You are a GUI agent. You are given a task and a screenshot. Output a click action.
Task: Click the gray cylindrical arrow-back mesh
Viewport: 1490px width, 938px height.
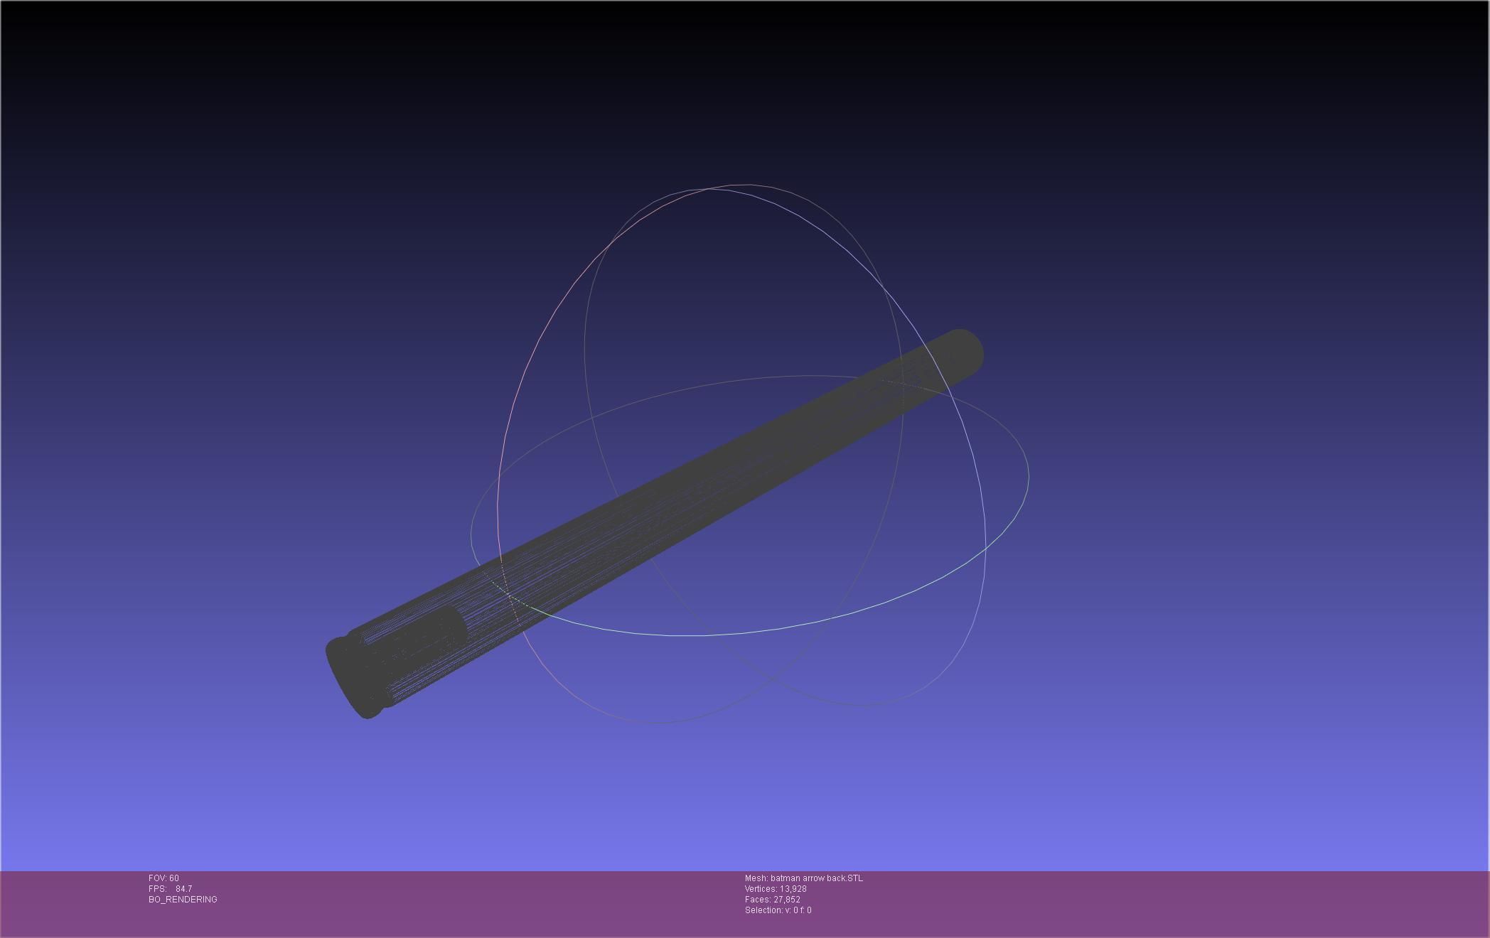[x=654, y=524]
